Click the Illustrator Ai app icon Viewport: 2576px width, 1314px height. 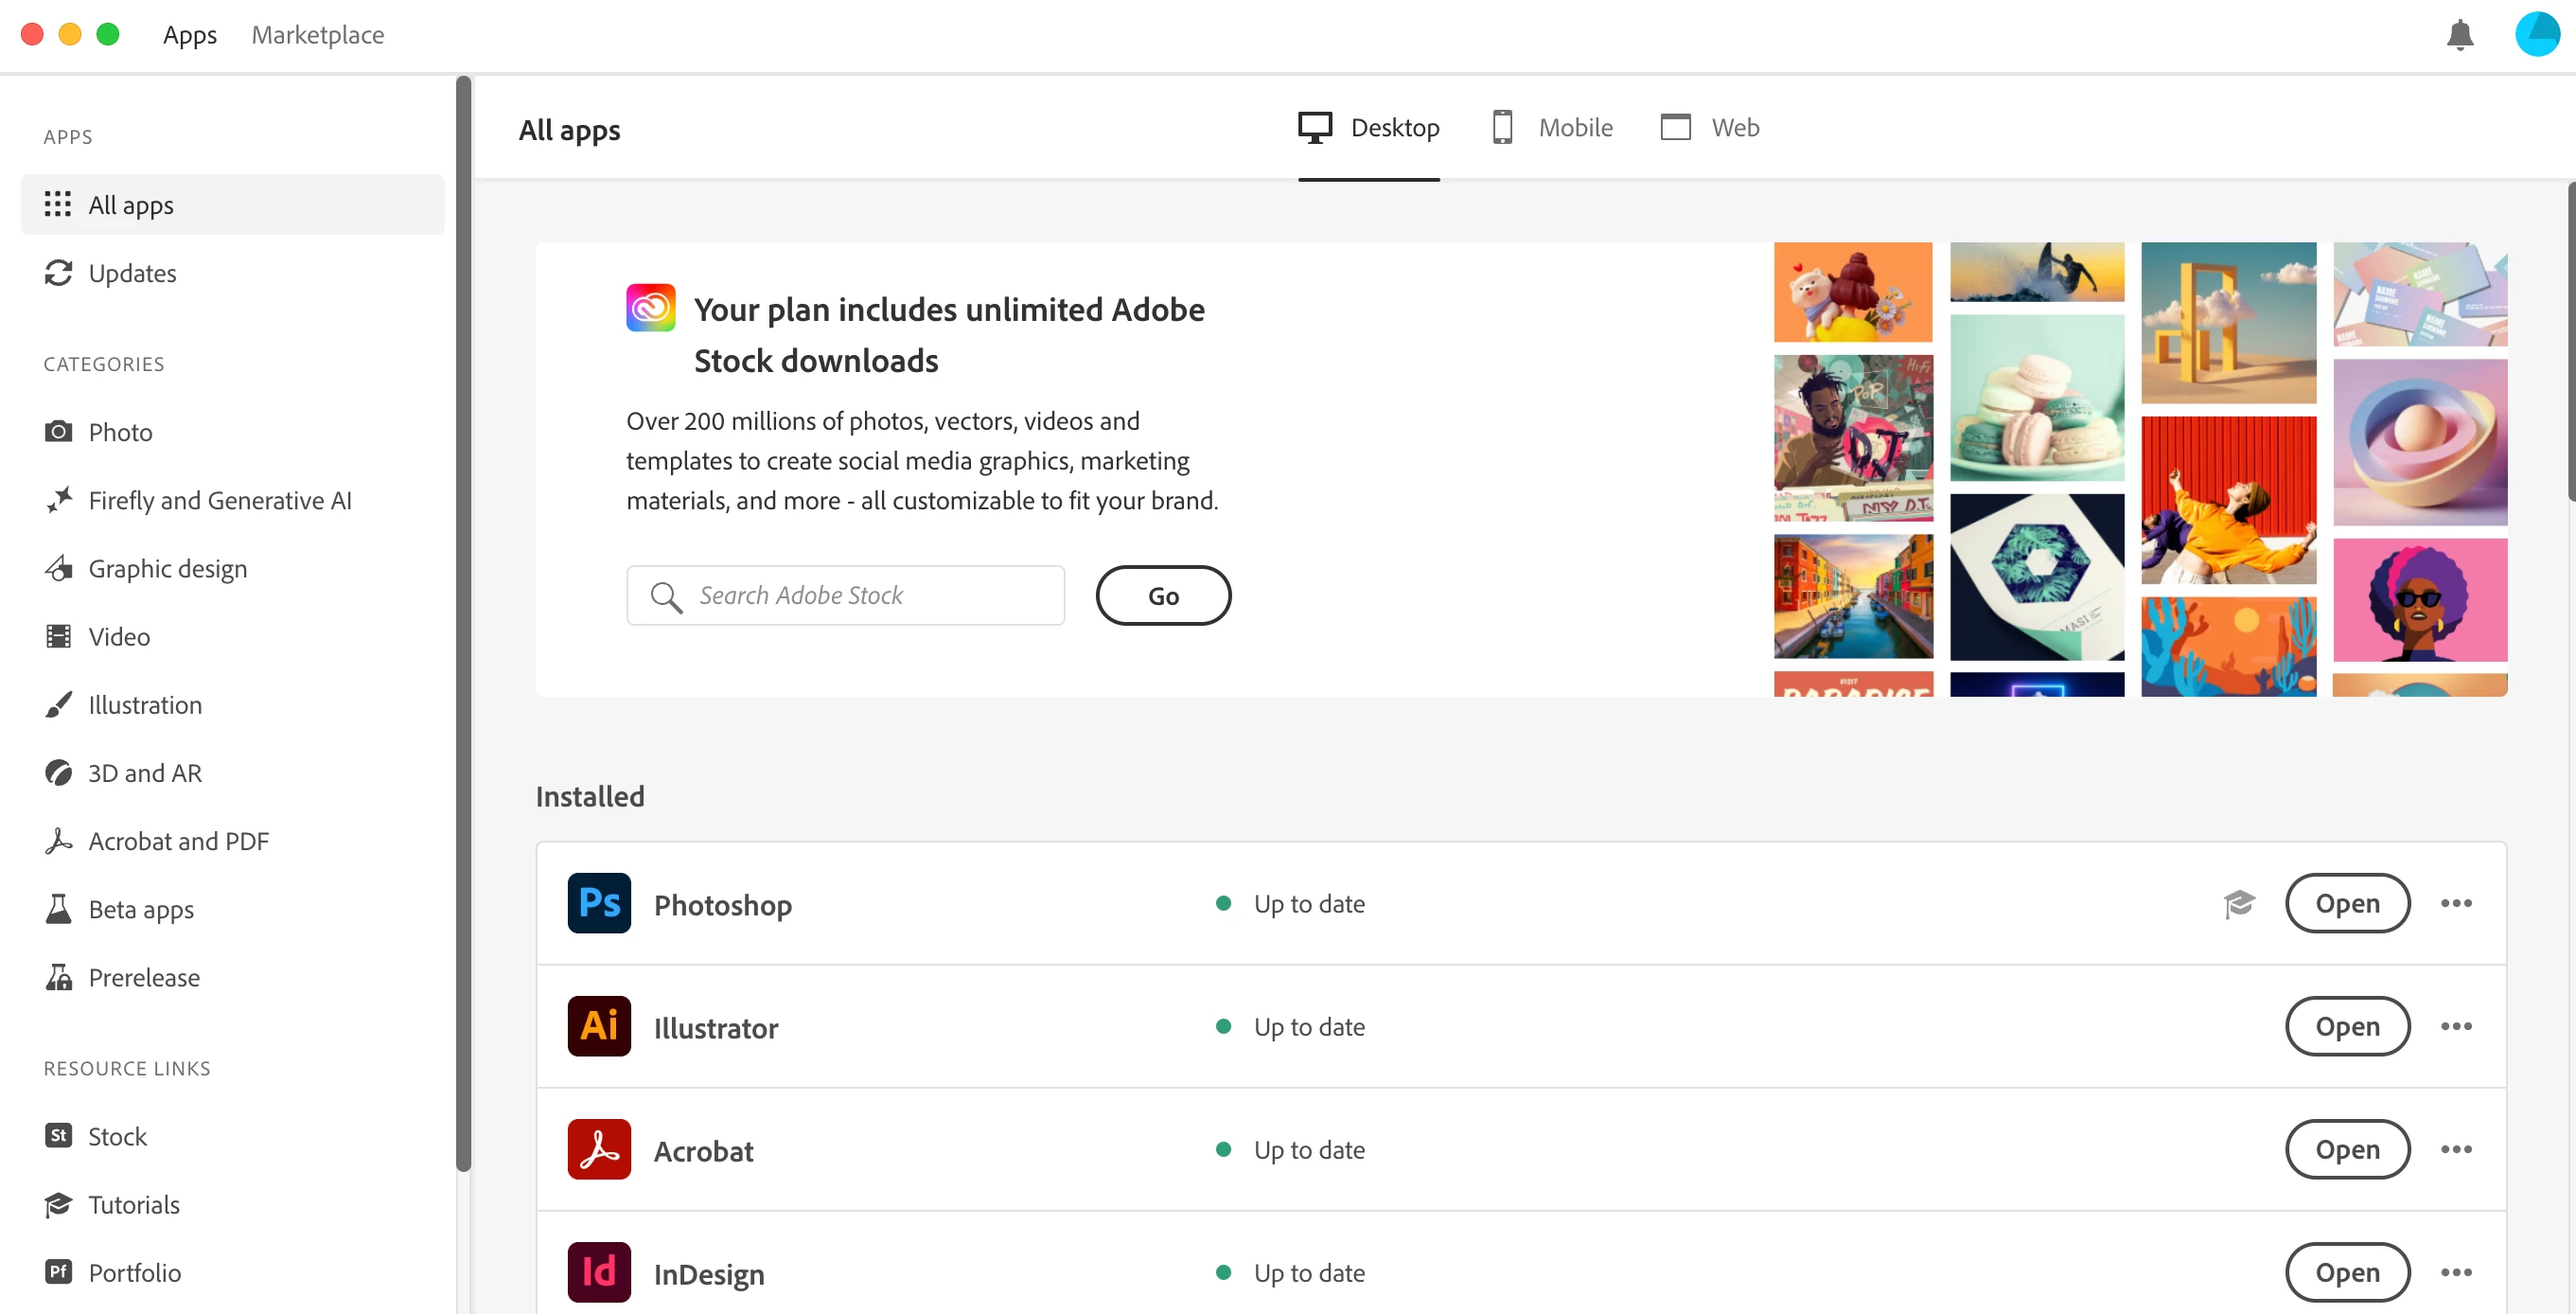[x=599, y=1026]
